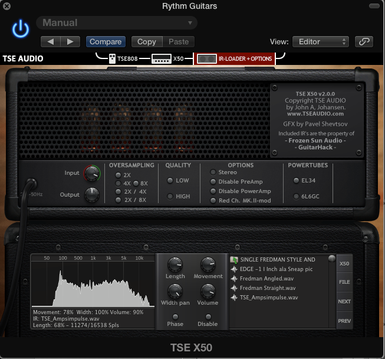Select EL34 power tubes
This screenshot has width=385, height=359.
tap(296, 181)
